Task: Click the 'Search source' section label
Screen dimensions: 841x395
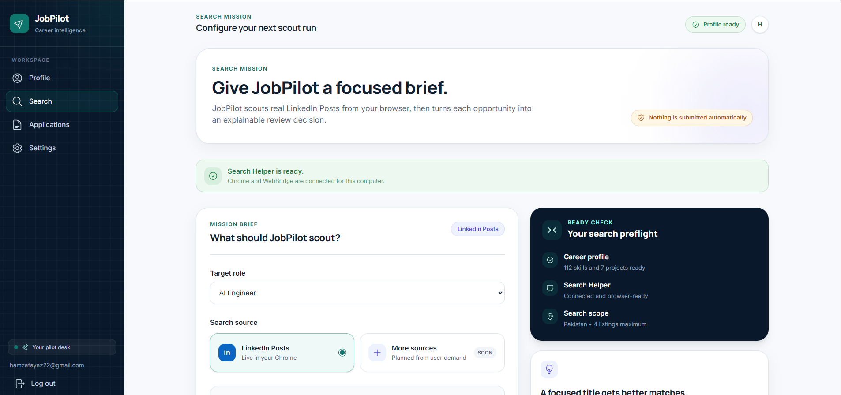Action: click(x=234, y=323)
